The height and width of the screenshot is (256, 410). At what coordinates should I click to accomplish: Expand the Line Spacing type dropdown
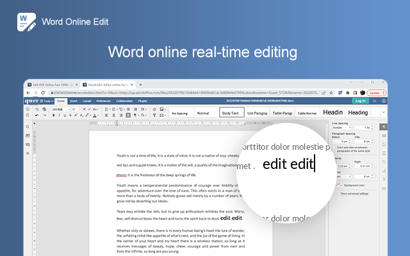click(x=342, y=127)
